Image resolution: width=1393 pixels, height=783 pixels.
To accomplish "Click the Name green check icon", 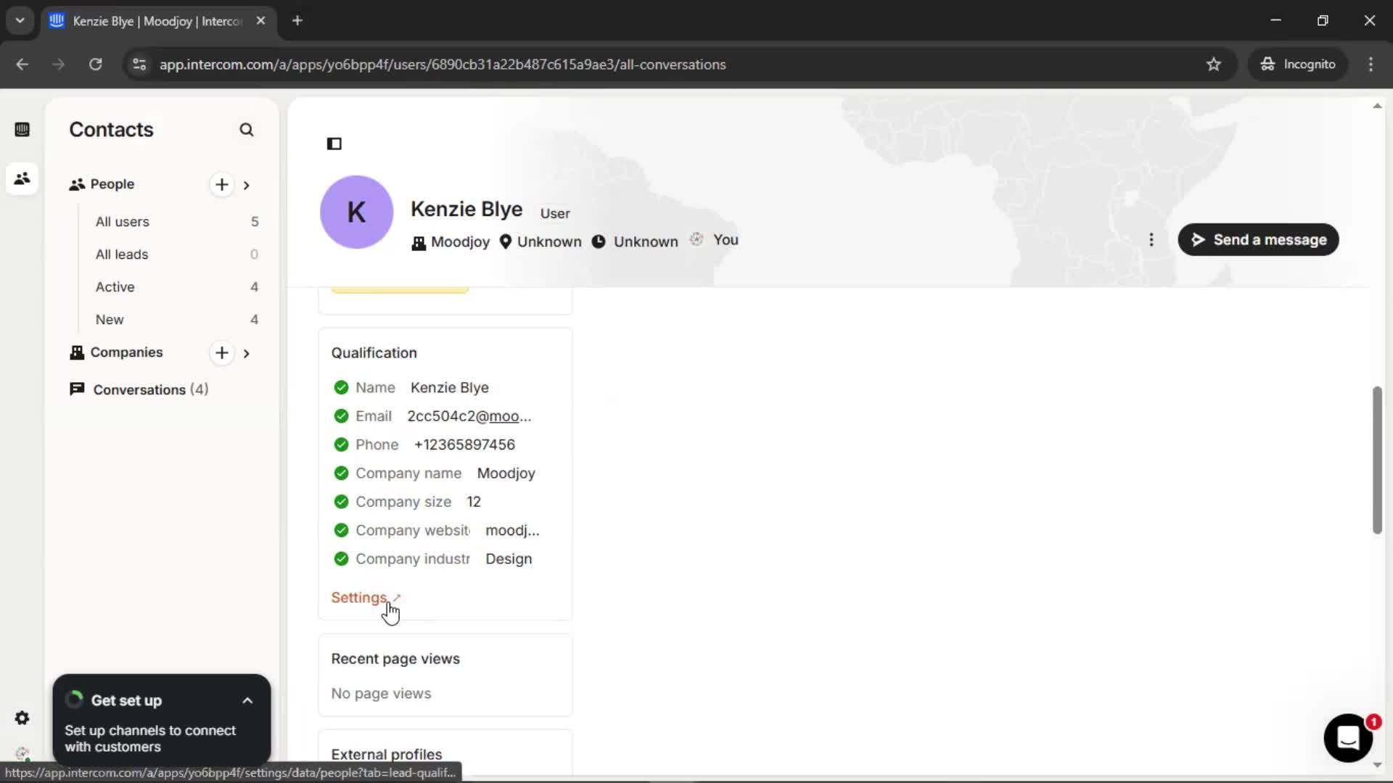I will 341,388.
